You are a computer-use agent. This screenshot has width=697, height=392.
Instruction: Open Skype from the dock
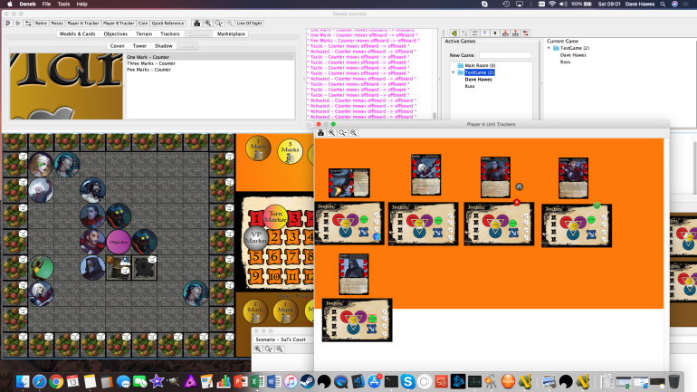click(408, 381)
